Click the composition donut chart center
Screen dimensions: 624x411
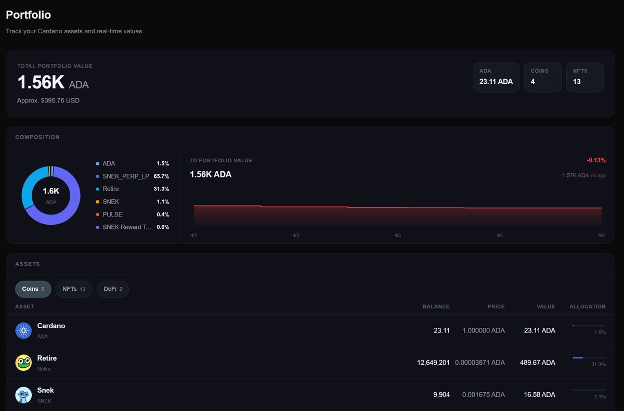(51, 195)
